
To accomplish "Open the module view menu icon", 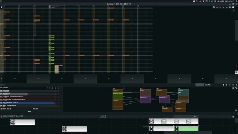I will click(x=233, y=88).
